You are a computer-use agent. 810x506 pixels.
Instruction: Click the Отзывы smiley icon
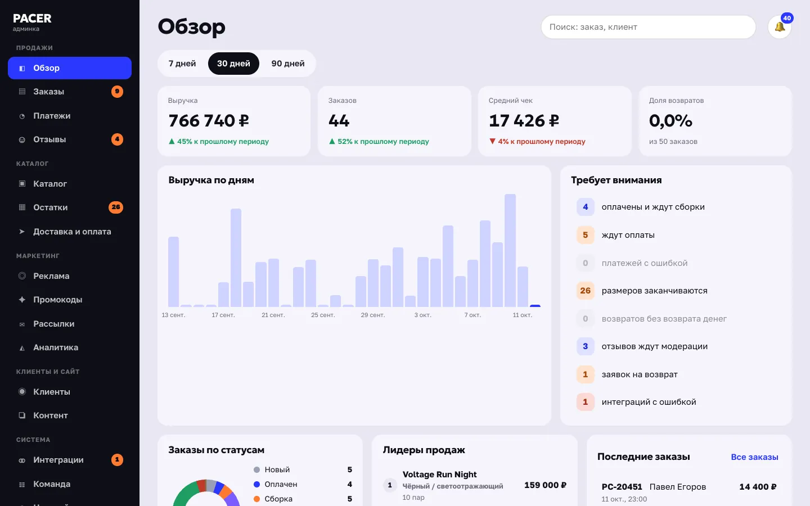coord(22,139)
